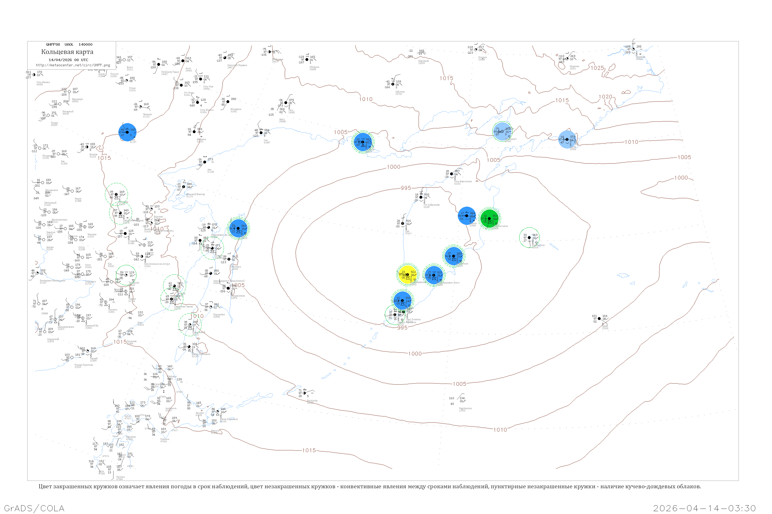
Task: Select the blue station marker at Токо
Action: 127,132
